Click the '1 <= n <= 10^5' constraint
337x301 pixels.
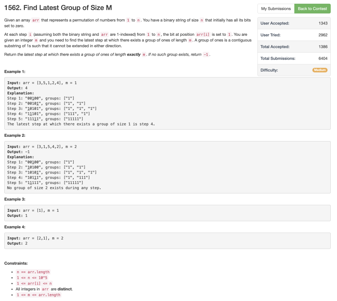32,278
